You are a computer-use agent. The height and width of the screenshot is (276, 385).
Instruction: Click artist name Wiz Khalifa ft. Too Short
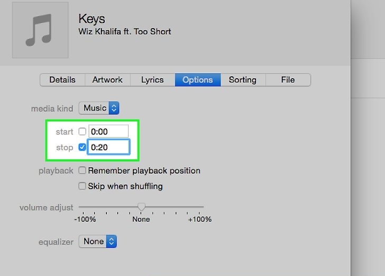point(125,32)
